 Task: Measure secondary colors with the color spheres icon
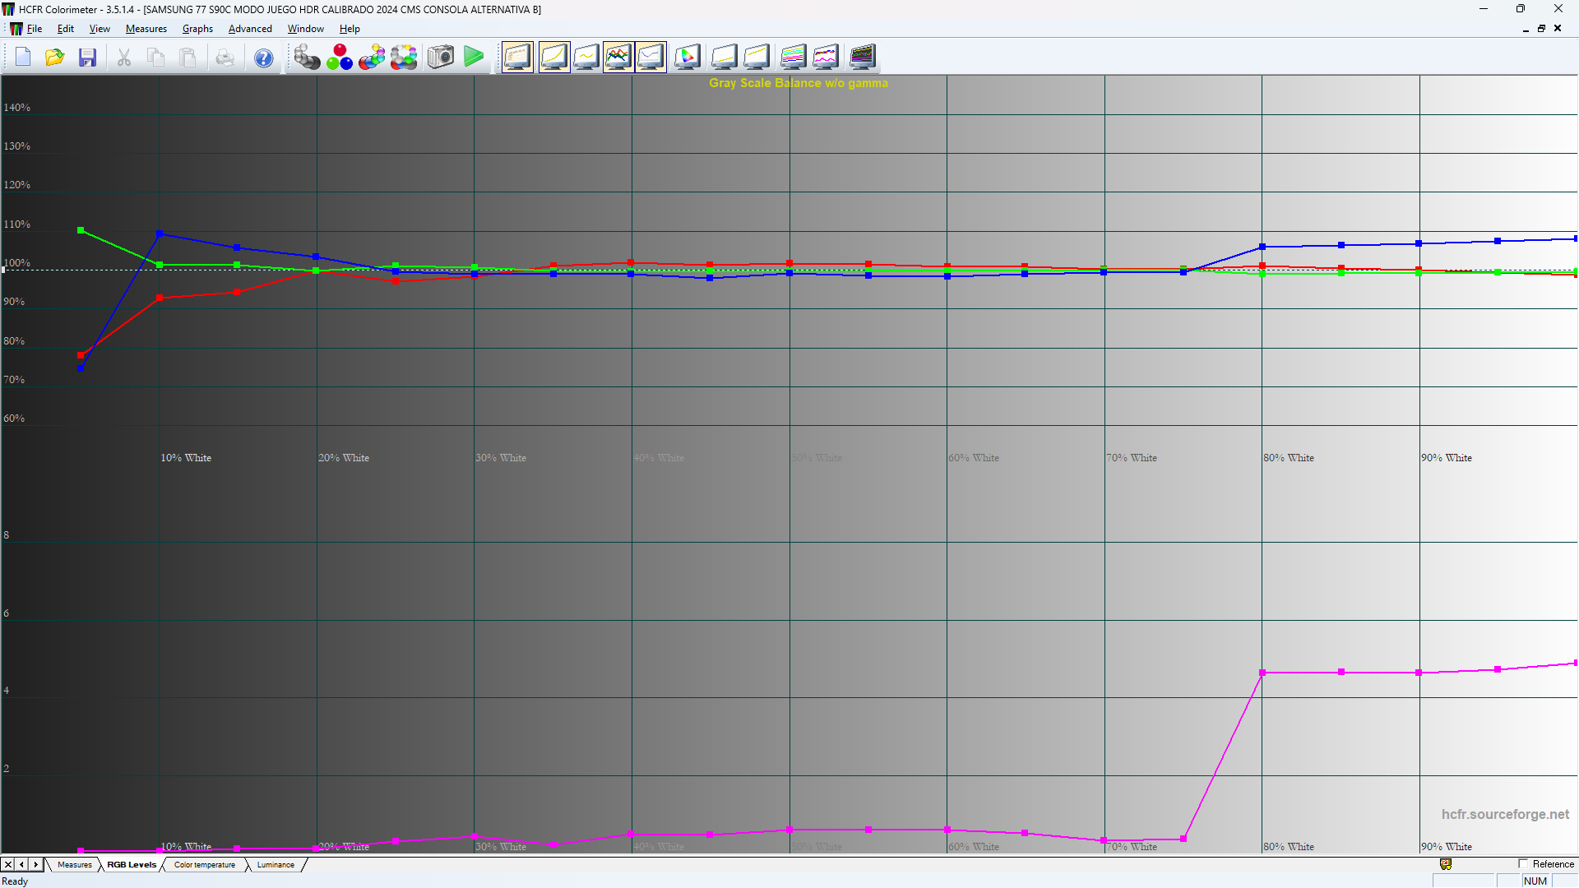pyautogui.click(x=372, y=57)
